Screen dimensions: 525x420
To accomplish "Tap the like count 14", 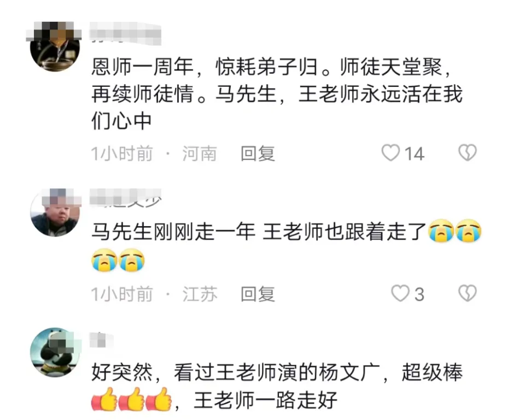I will [415, 154].
